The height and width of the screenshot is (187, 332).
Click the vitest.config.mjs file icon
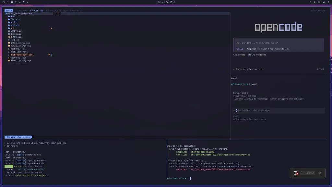[x=9, y=61]
